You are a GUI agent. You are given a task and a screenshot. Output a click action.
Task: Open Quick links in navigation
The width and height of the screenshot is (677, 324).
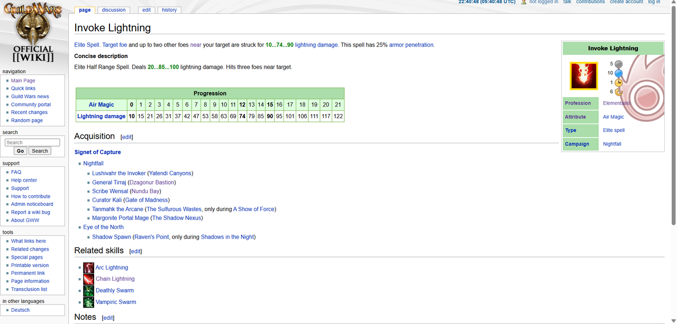click(23, 89)
